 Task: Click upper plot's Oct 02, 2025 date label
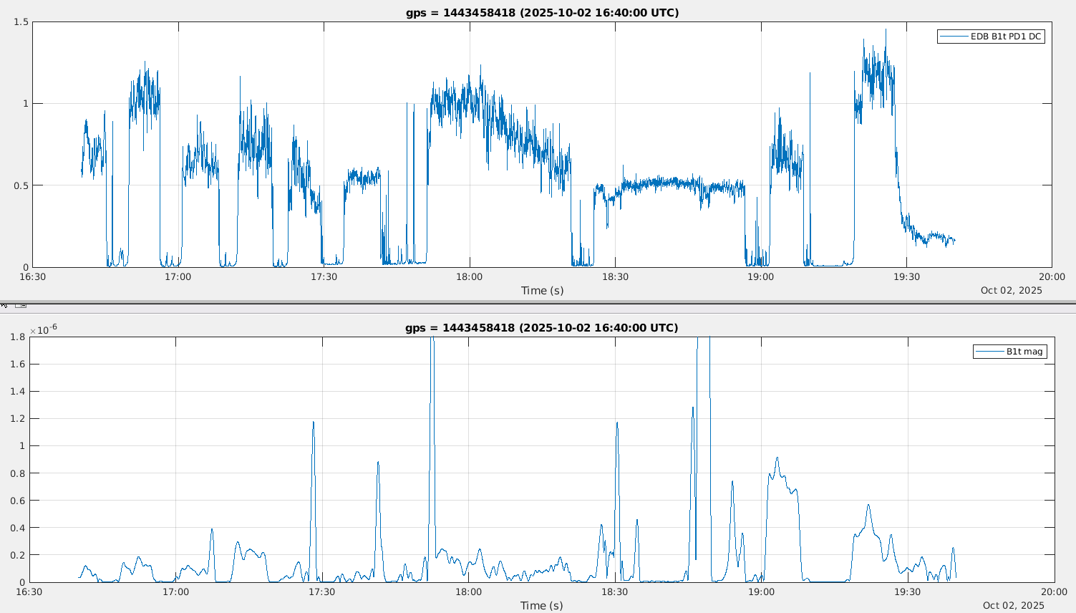1011,290
